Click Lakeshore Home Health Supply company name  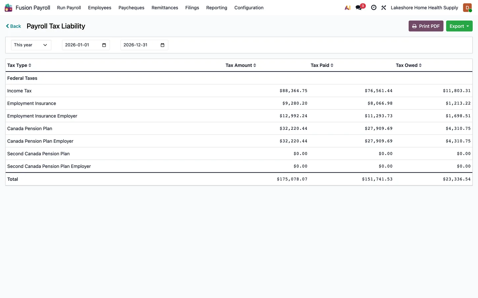[x=424, y=8]
